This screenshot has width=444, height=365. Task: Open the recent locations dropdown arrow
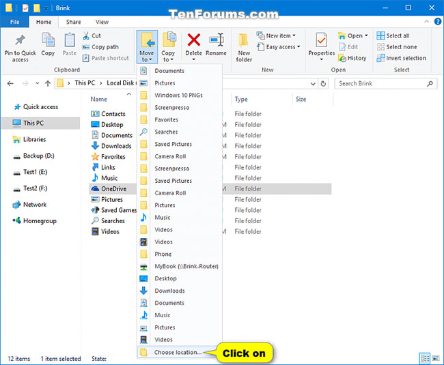pos(37,83)
